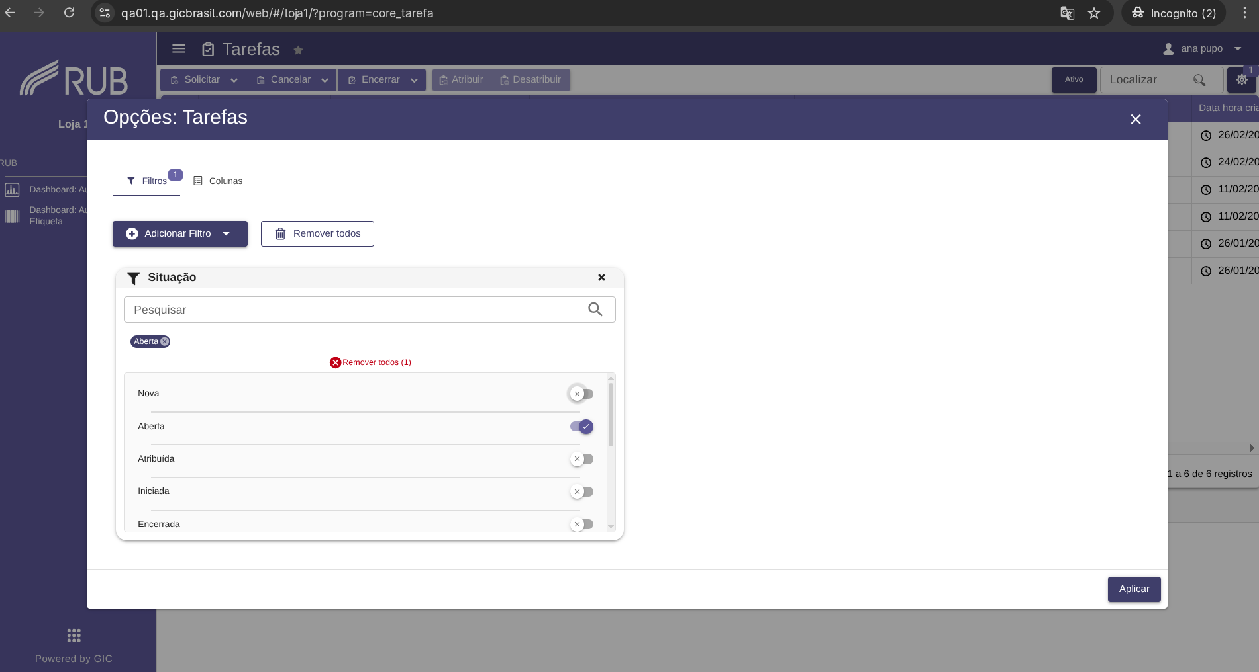Enable the Nova situation toggle
The height and width of the screenshot is (672, 1259).
pyautogui.click(x=581, y=394)
